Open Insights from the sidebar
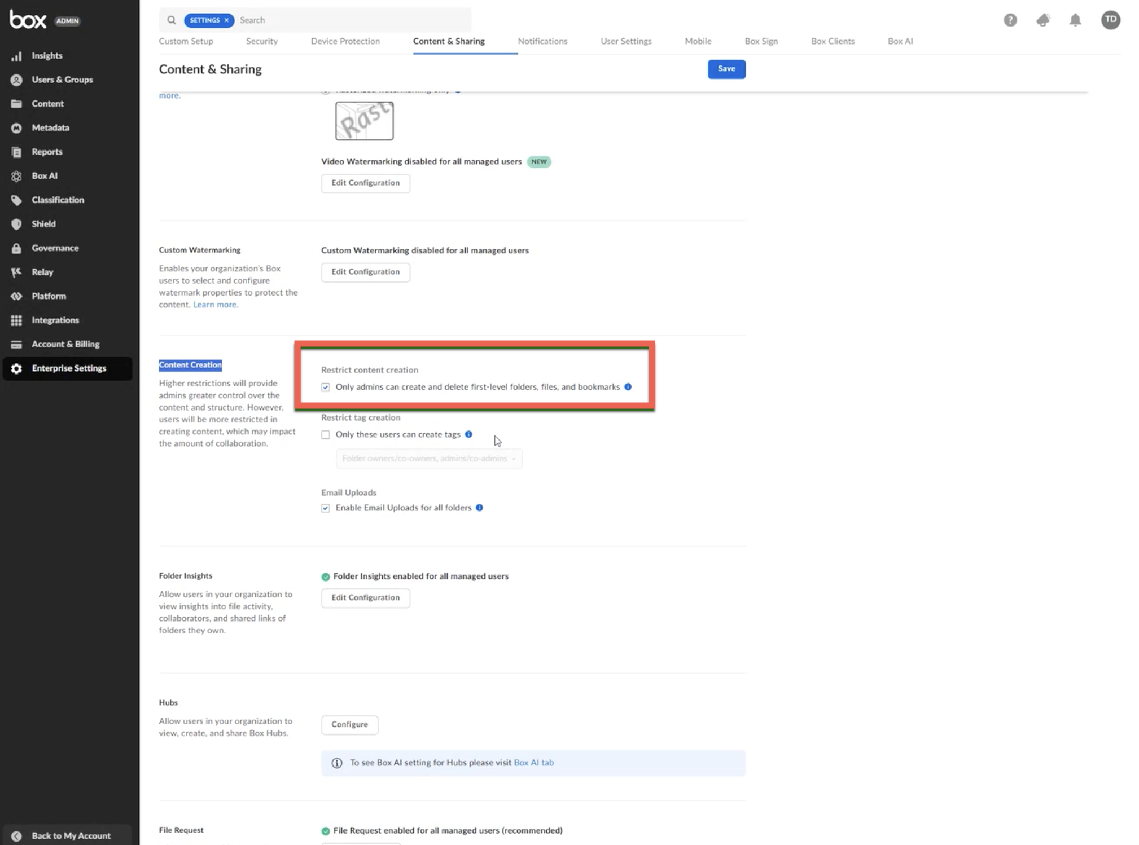 coord(47,55)
